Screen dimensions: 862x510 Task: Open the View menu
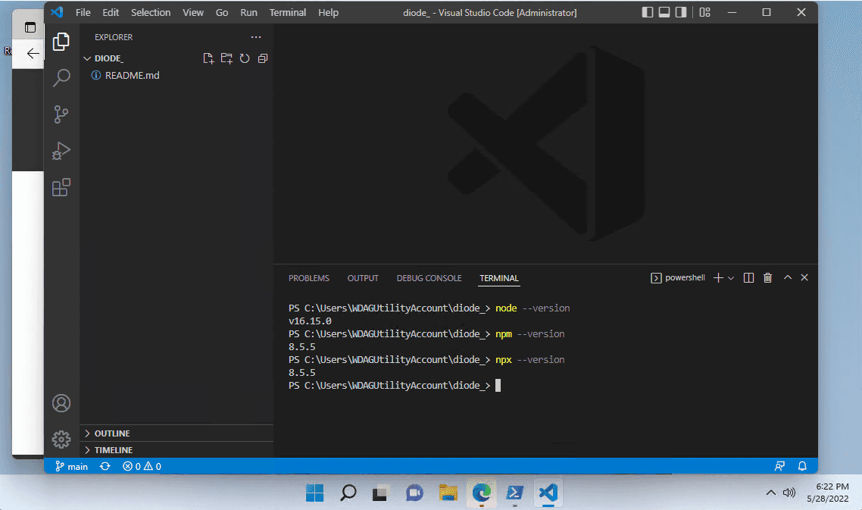(x=193, y=13)
